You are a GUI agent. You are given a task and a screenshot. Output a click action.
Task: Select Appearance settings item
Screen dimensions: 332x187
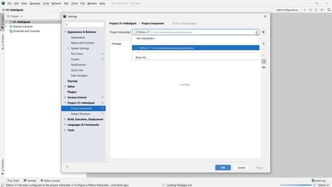pyautogui.click(x=78, y=37)
